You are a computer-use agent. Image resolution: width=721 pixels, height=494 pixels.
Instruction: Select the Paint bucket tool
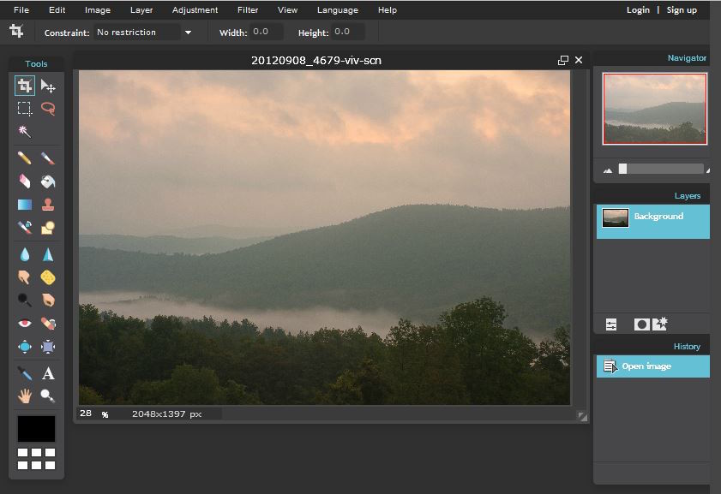click(x=48, y=182)
